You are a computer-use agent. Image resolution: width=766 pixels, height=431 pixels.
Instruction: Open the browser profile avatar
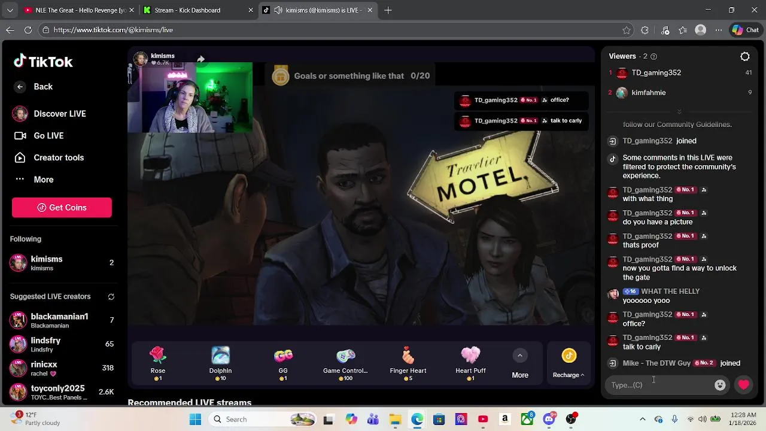coord(701,30)
